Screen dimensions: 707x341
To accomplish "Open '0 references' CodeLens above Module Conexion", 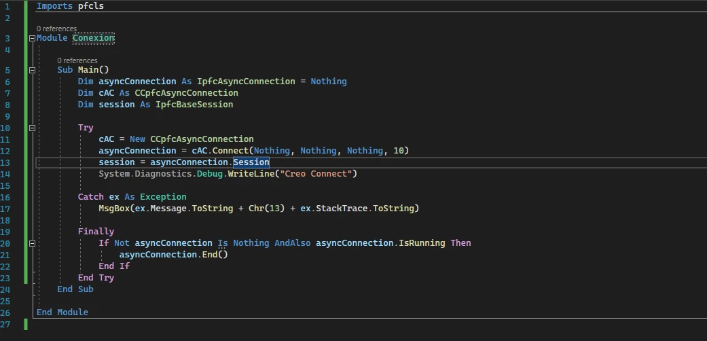I will pos(56,29).
